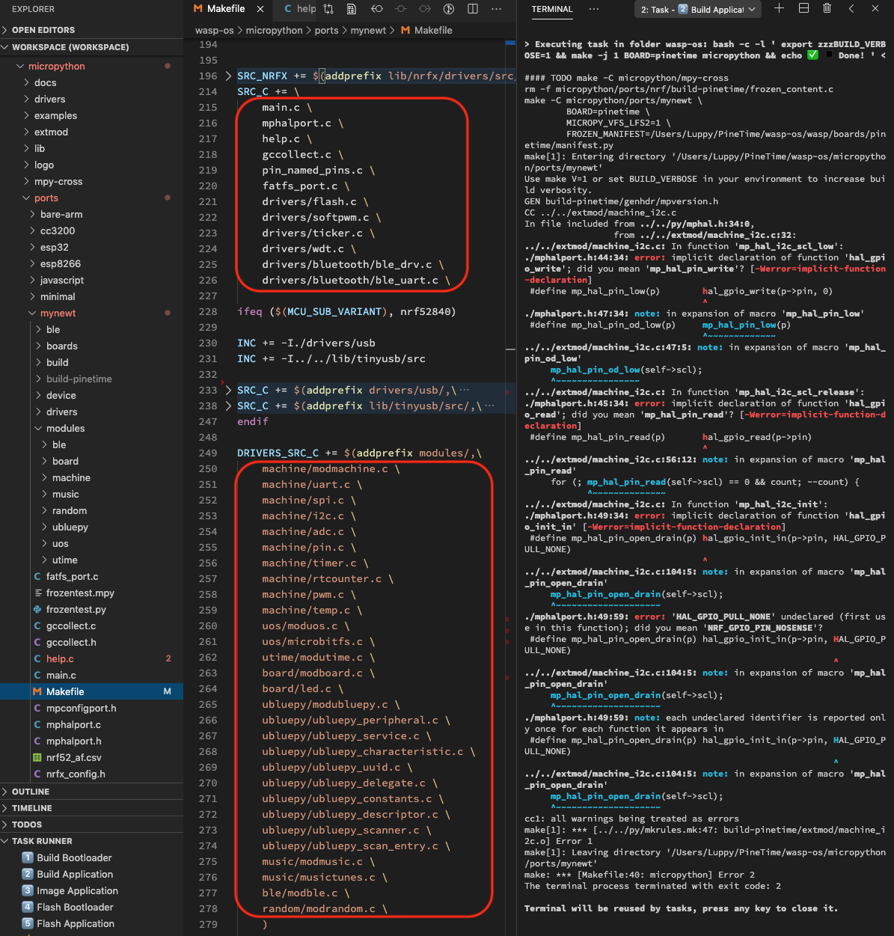
Task: Expand the TIMELINE section
Action: click(x=32, y=807)
